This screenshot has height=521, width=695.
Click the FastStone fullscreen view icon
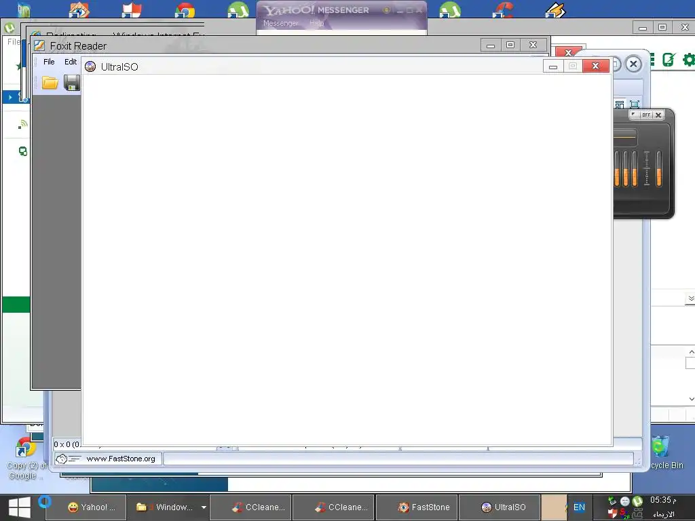635,104
